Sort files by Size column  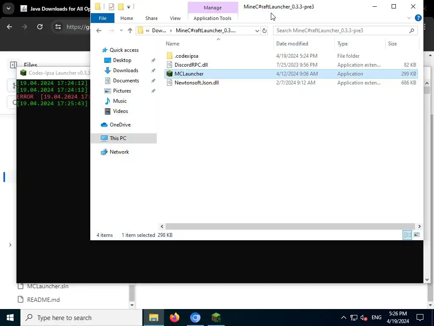pyautogui.click(x=392, y=44)
